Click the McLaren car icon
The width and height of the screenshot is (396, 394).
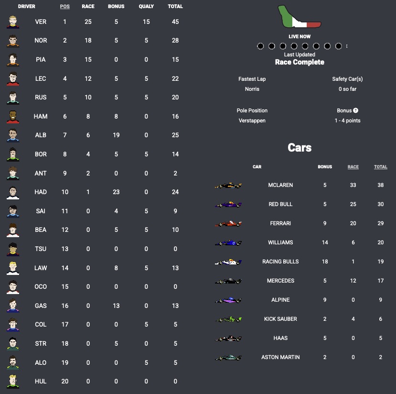(228, 186)
